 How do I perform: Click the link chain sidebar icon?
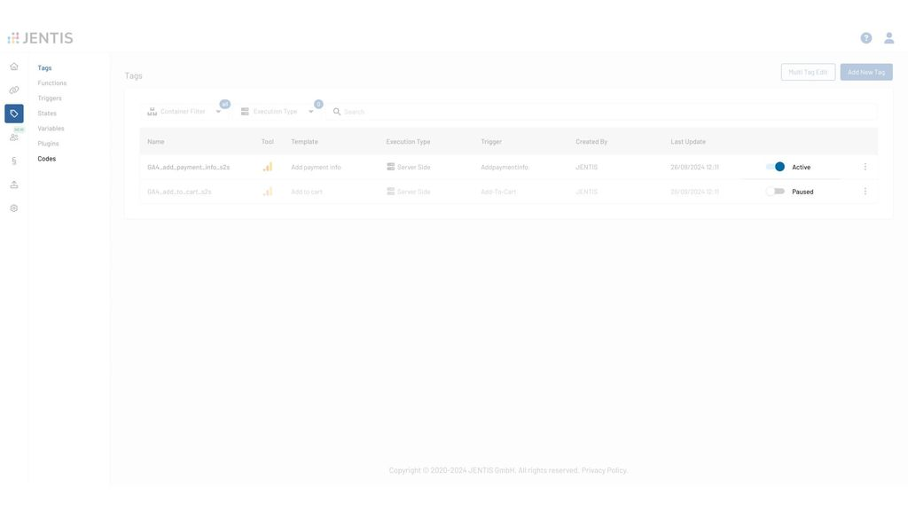point(14,90)
